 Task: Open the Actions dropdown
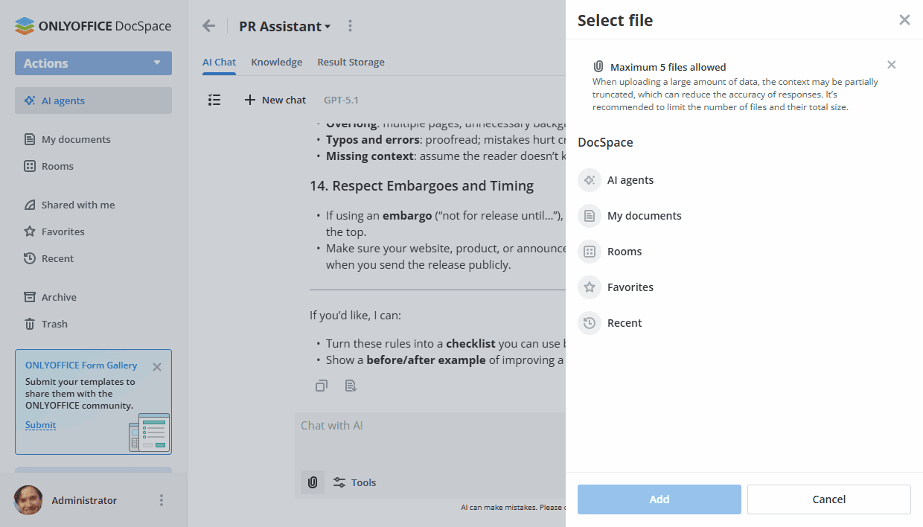(93, 63)
